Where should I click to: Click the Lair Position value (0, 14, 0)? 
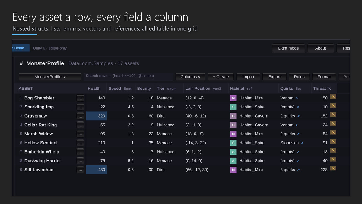[194, 161]
